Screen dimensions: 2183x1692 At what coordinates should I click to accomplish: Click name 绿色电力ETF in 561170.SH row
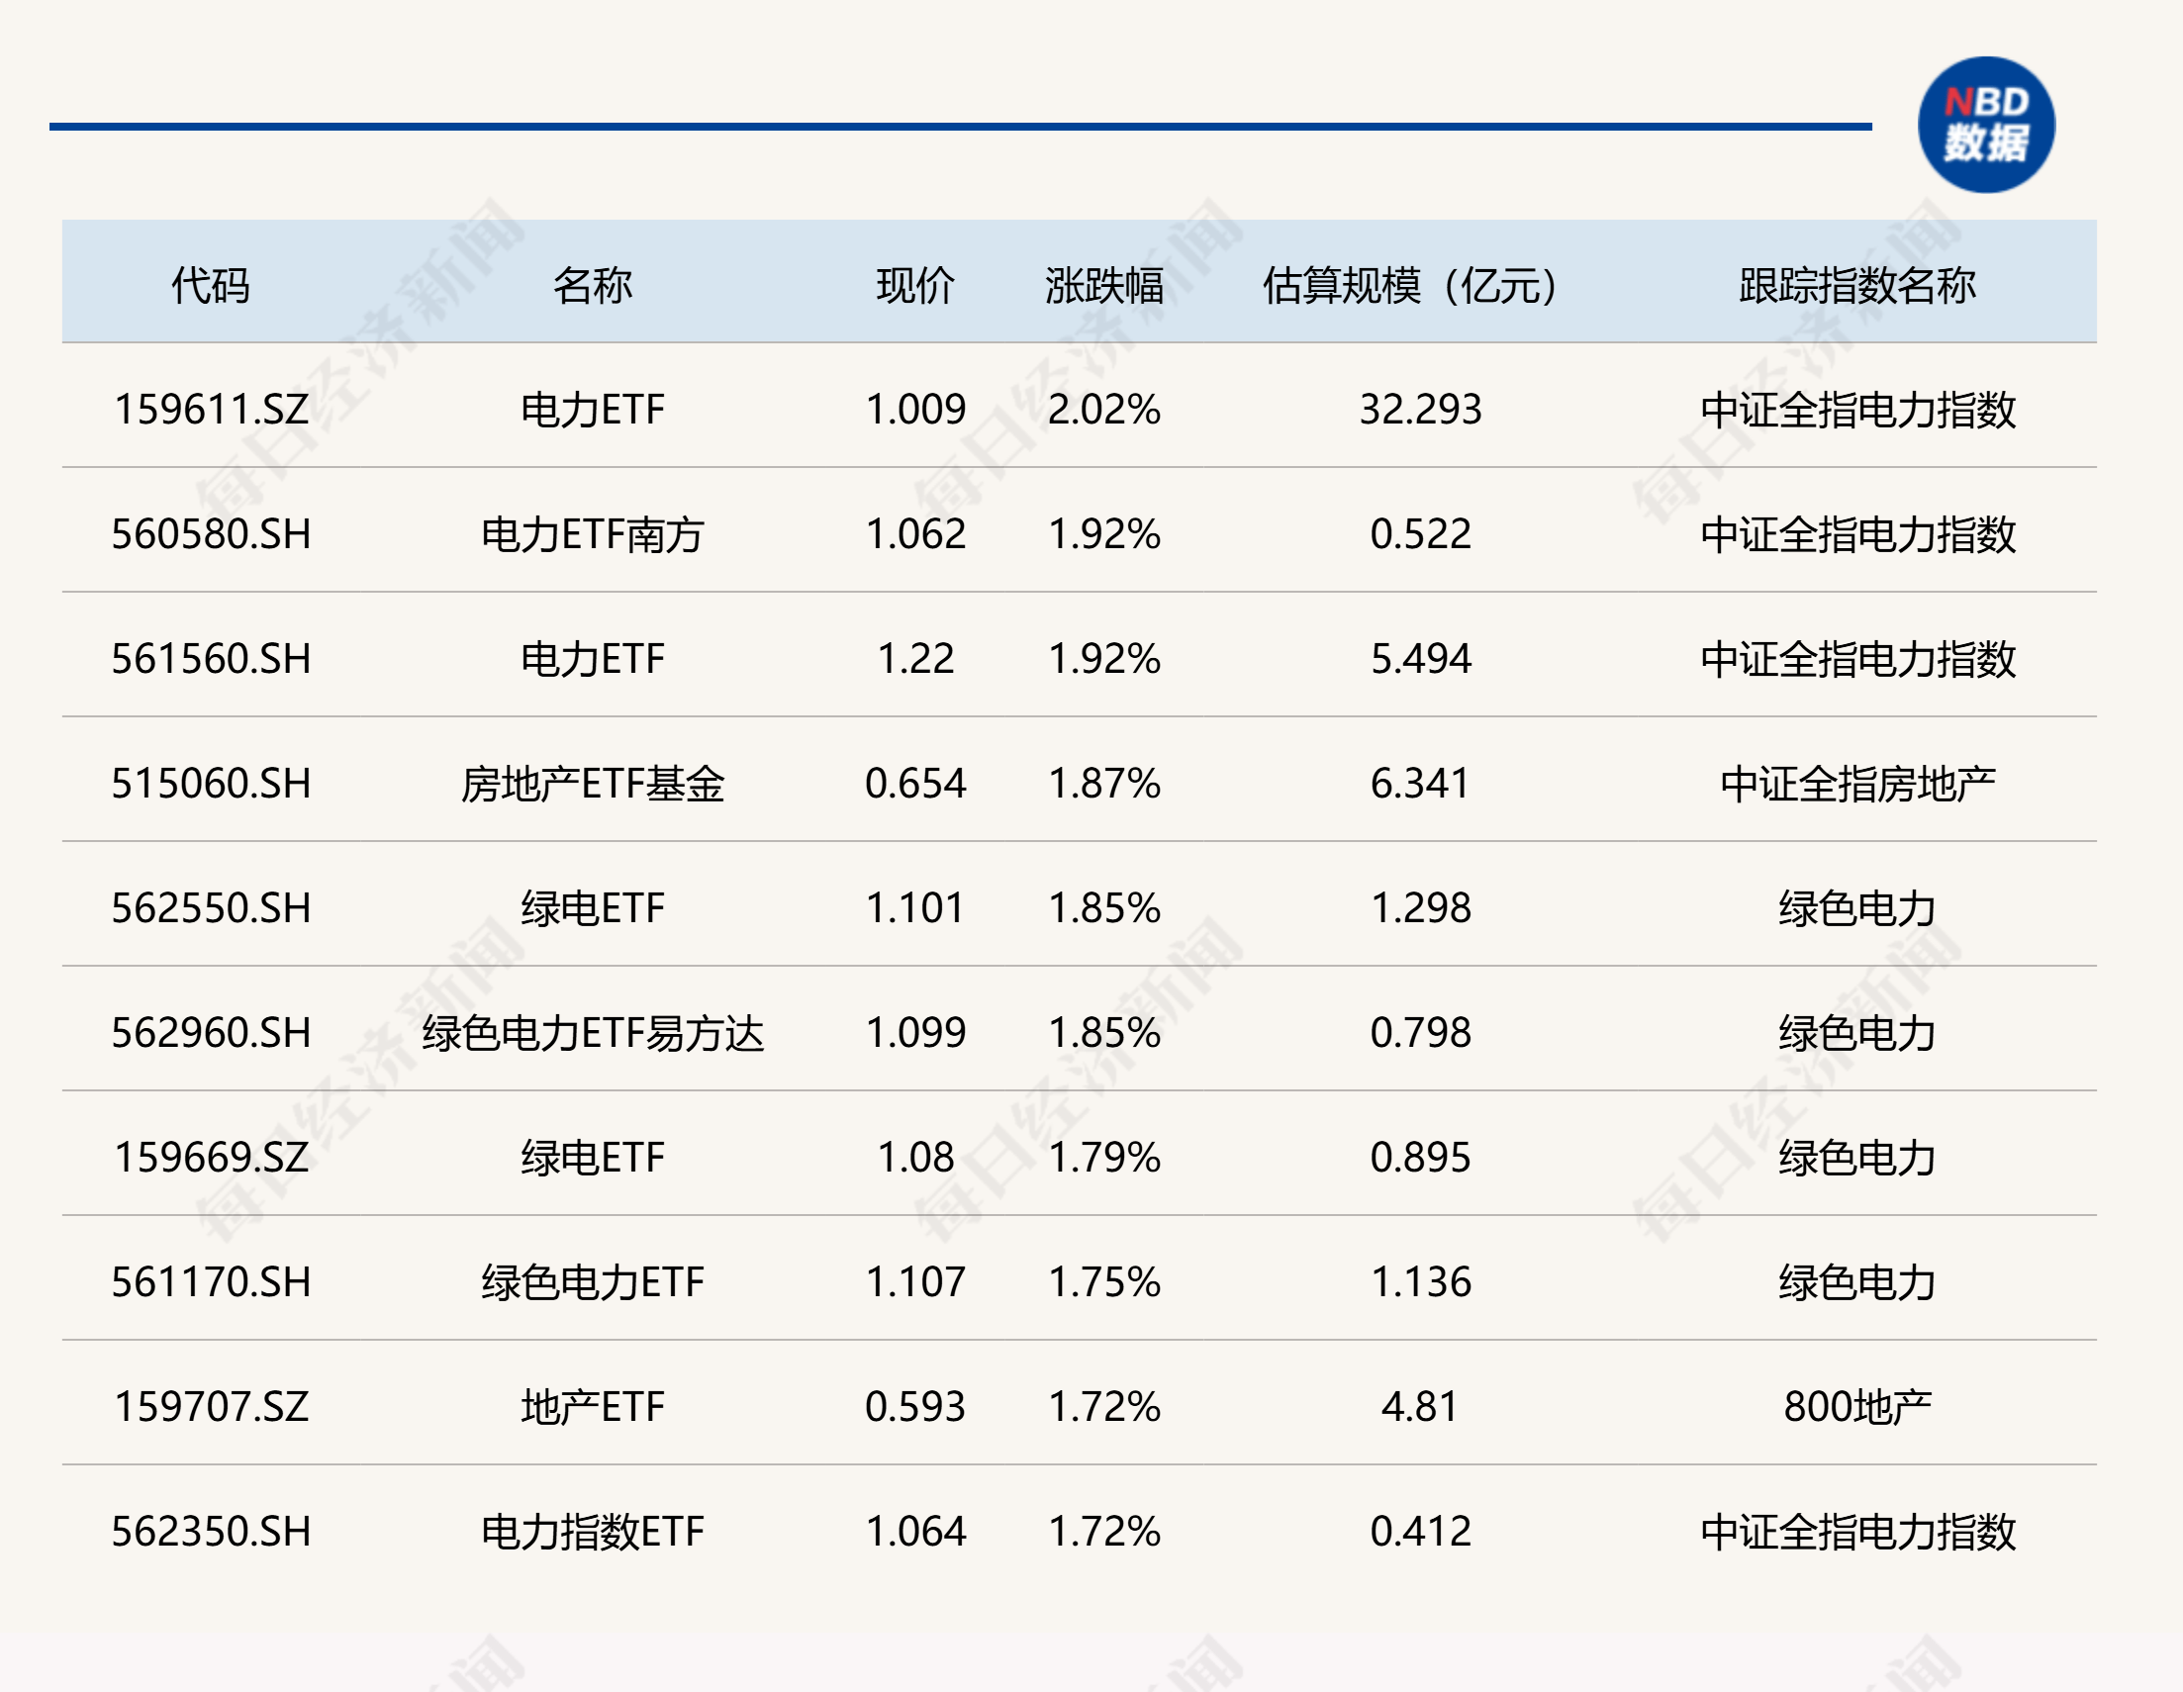(593, 1281)
